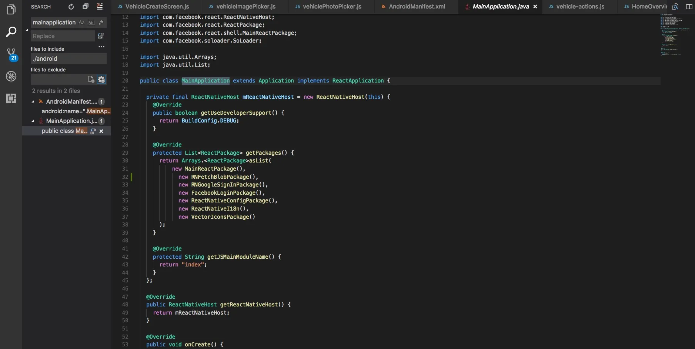Click 'RNFetchBlobPackage' in the code
Viewport: 695px width, 349px height.
tap(220, 177)
